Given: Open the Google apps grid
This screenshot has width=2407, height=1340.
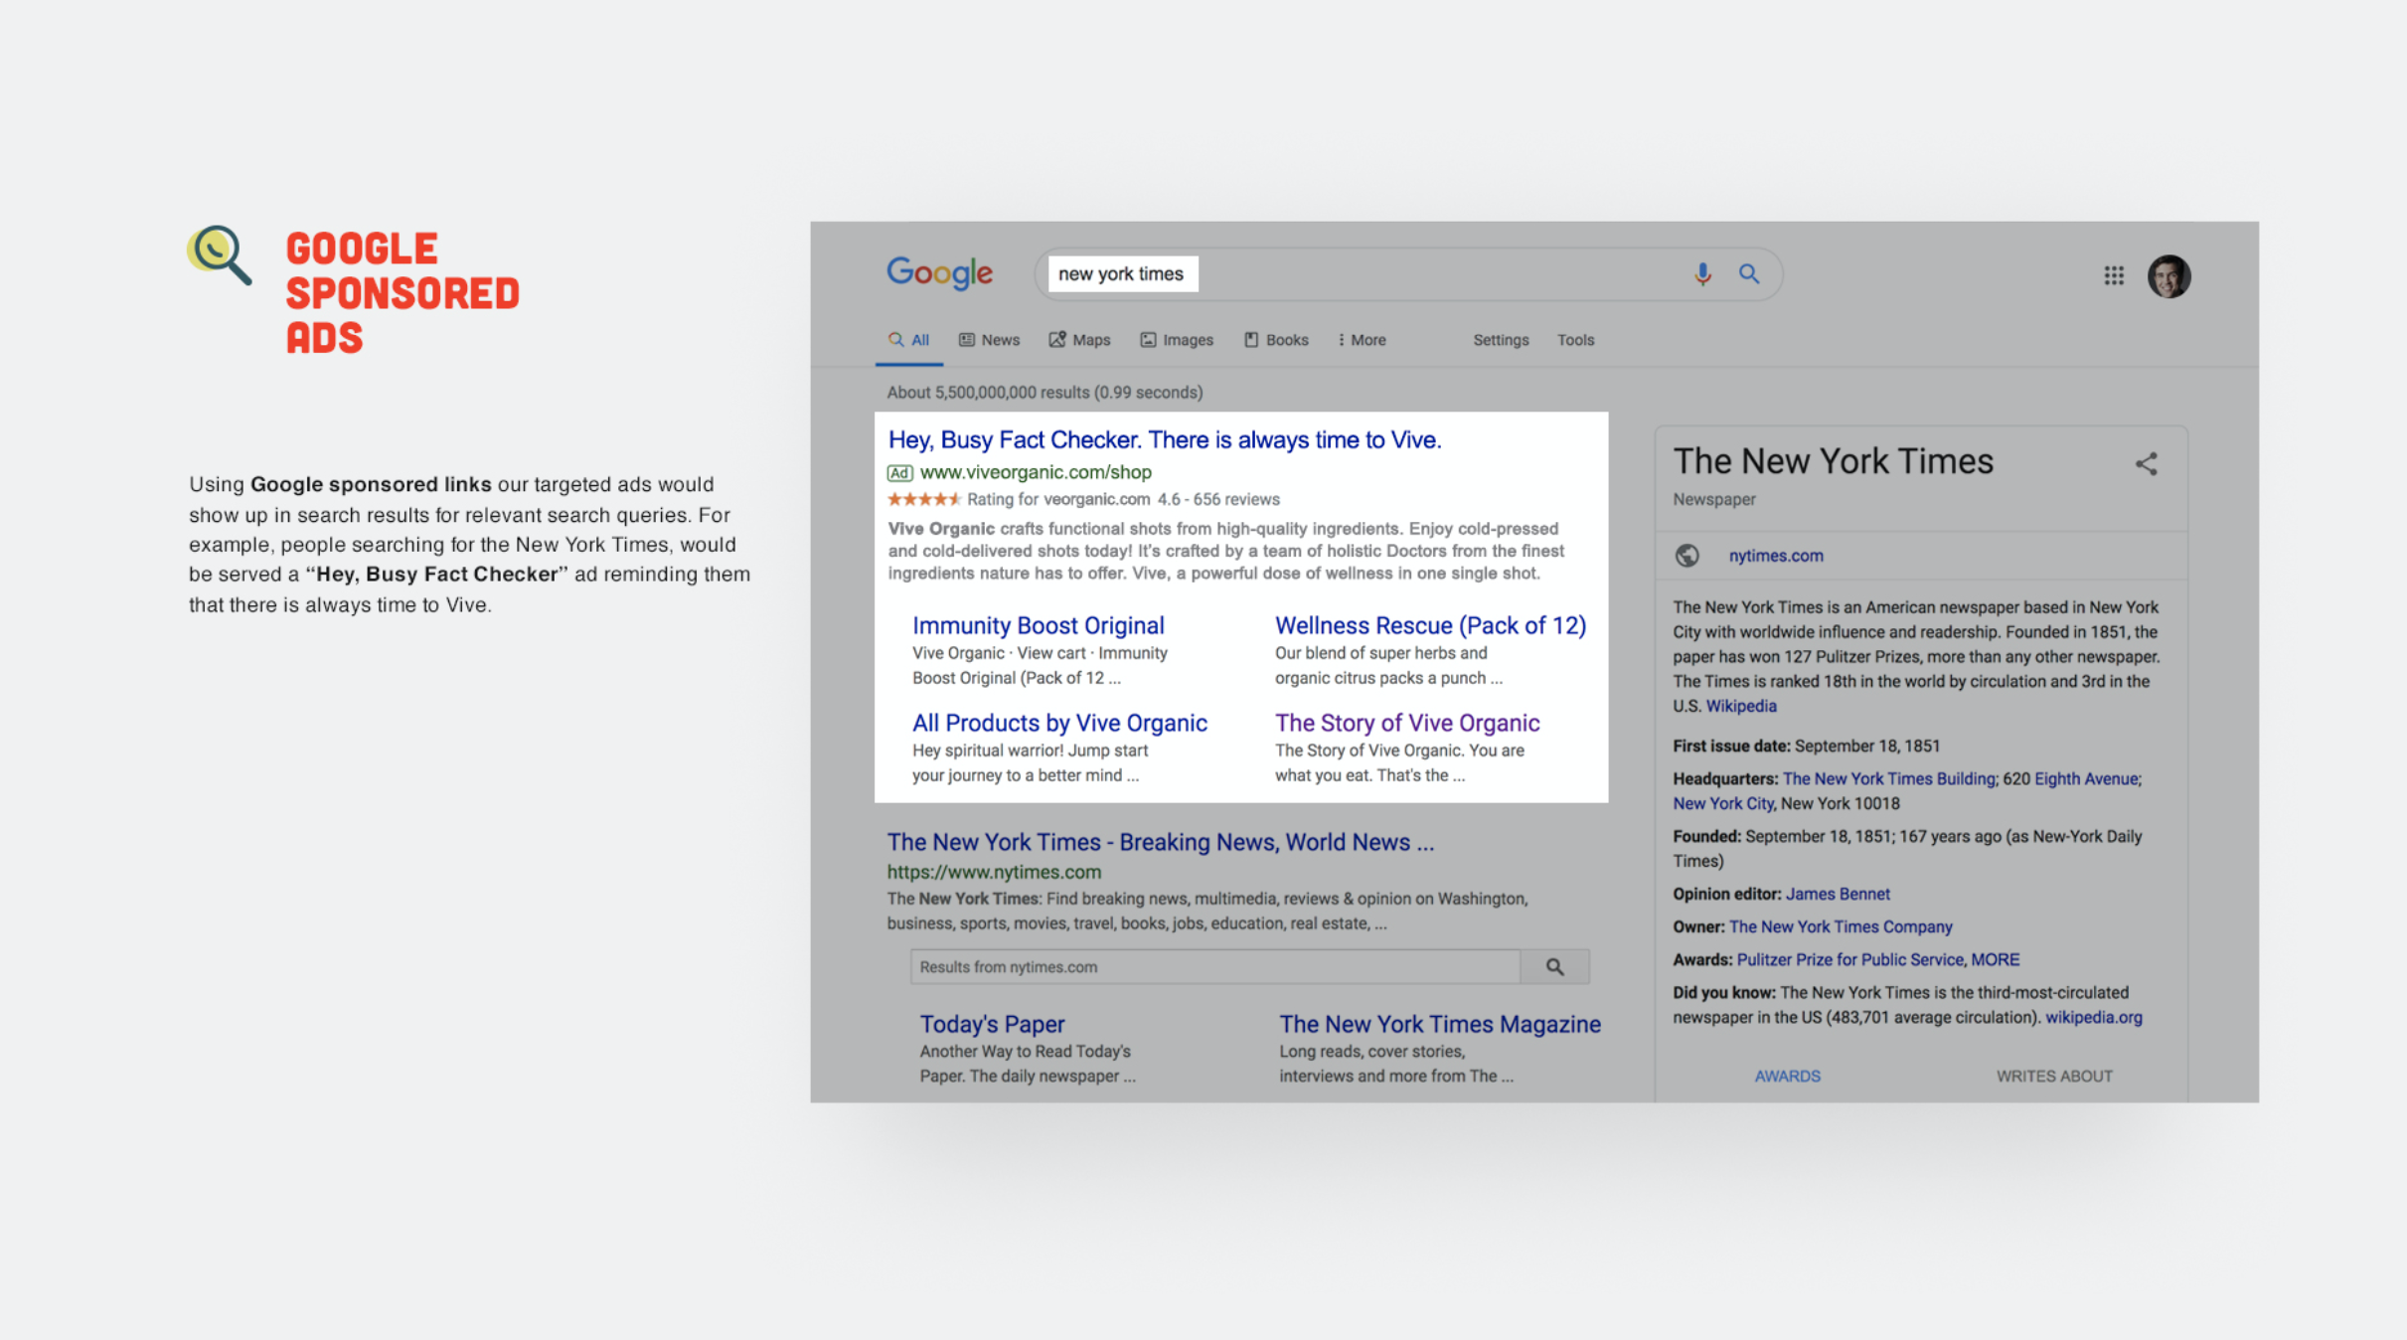Looking at the screenshot, I should tap(2113, 275).
